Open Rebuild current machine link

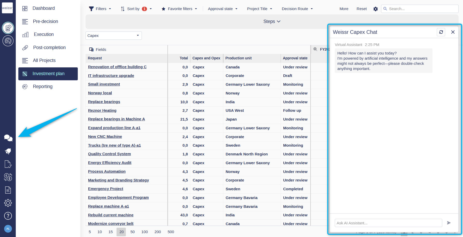(x=111, y=215)
